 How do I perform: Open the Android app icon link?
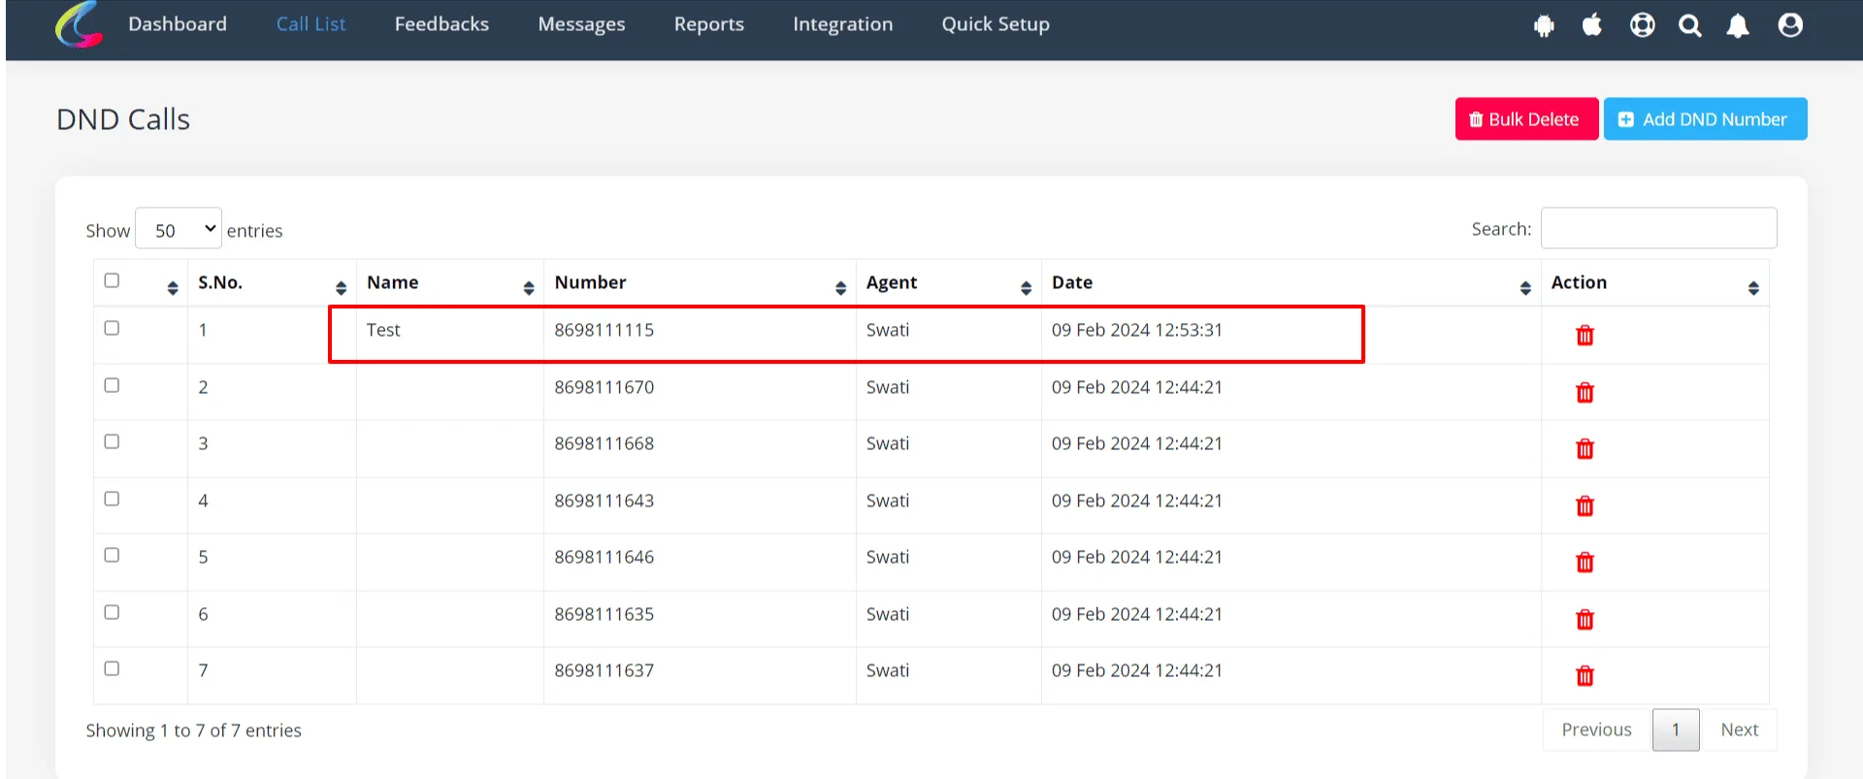(x=1544, y=26)
